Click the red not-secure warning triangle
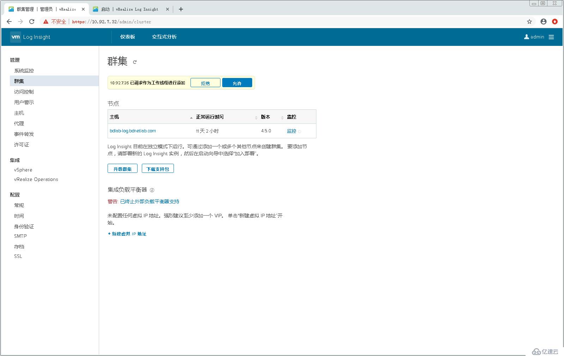This screenshot has width=564, height=356. (46, 22)
